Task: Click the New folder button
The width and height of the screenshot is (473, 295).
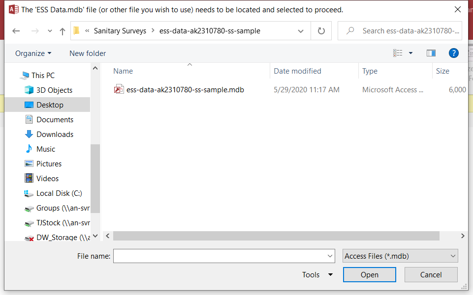Action: pyautogui.click(x=88, y=54)
